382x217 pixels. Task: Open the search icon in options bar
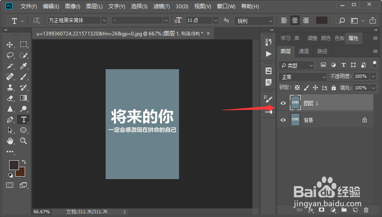[342, 21]
